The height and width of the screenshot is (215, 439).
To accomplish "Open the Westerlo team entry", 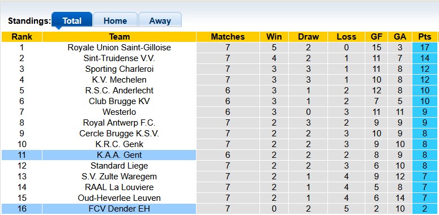I will tap(120, 112).
